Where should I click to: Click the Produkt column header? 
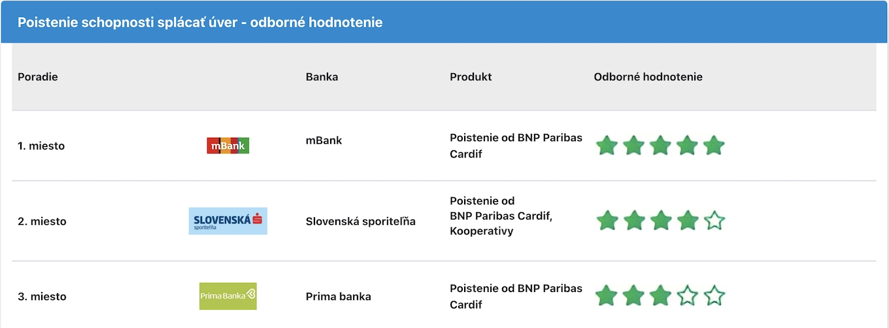pyautogui.click(x=471, y=77)
